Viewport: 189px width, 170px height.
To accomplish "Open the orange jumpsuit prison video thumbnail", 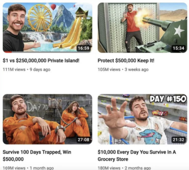I will pos(47,119).
